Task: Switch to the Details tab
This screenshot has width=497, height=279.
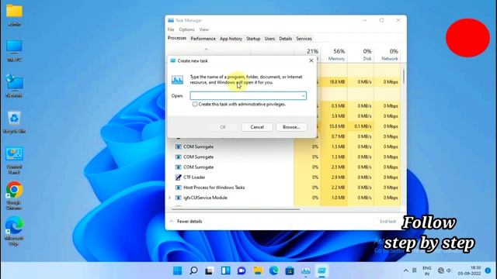Action: [285, 39]
